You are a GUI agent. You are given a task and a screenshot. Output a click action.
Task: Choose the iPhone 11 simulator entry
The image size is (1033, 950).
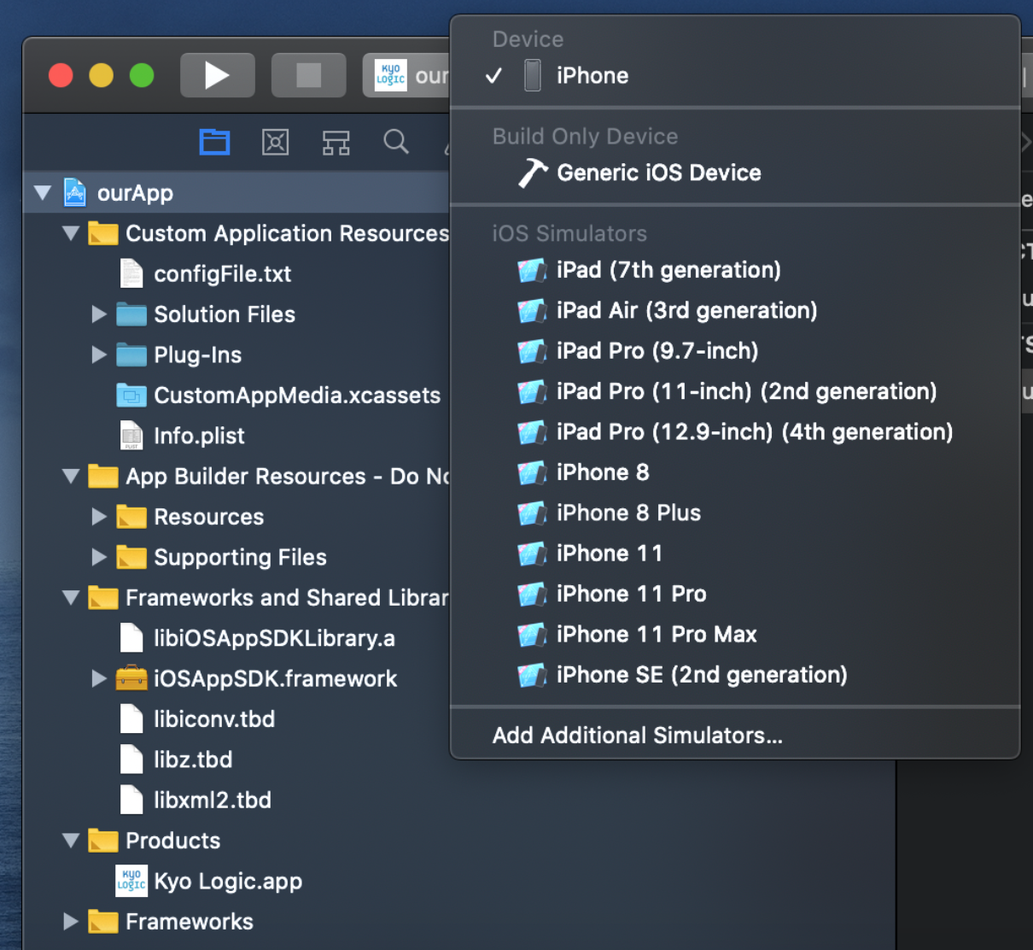(x=735, y=554)
